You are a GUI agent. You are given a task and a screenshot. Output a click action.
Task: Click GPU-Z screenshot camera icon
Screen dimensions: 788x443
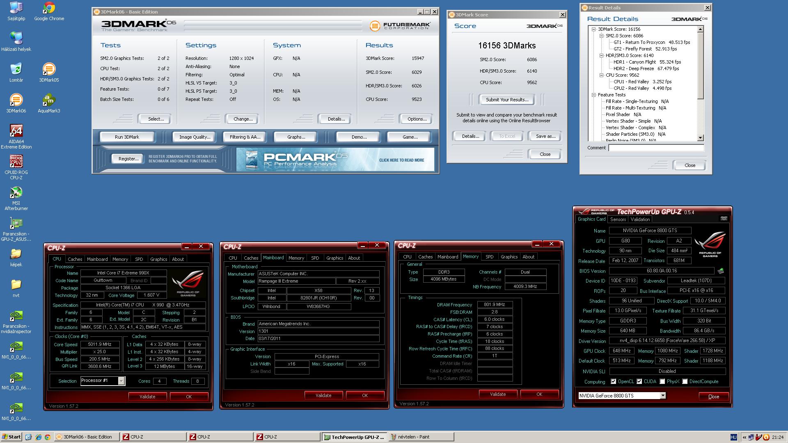click(x=724, y=219)
